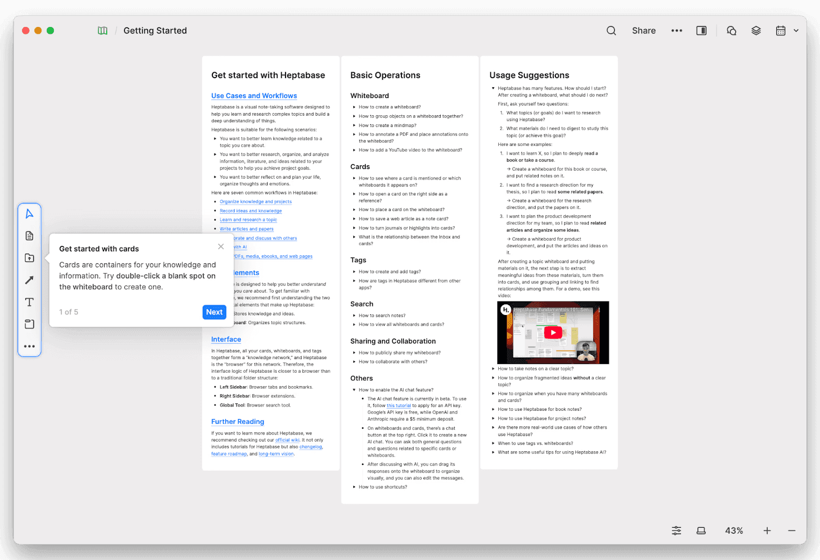Select the arrow selection tool
Screen dimensions: 820x560
[x=30, y=213]
